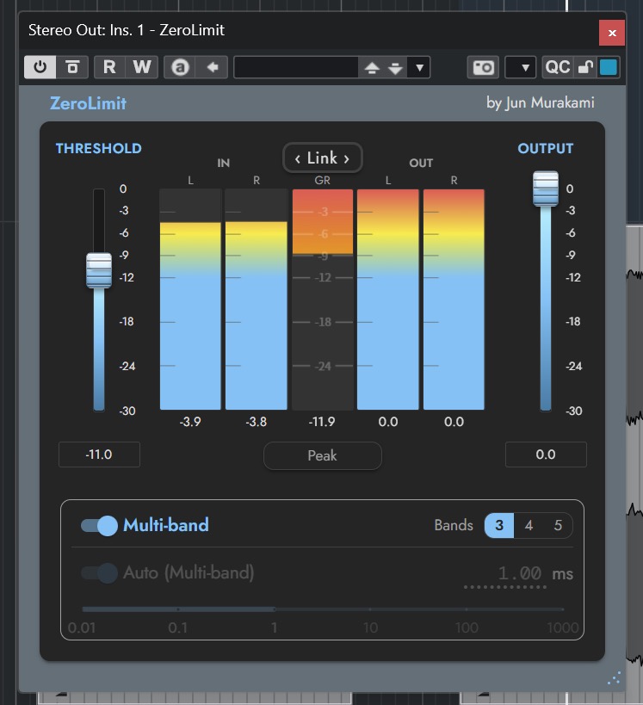Click the 1.00 ms release value
The width and height of the screenshot is (643, 705).
point(519,573)
